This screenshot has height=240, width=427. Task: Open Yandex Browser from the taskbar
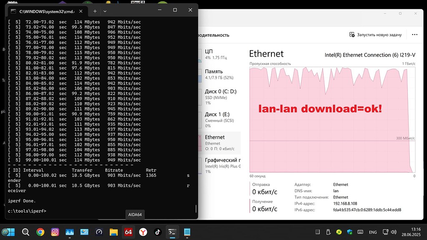coord(143,232)
